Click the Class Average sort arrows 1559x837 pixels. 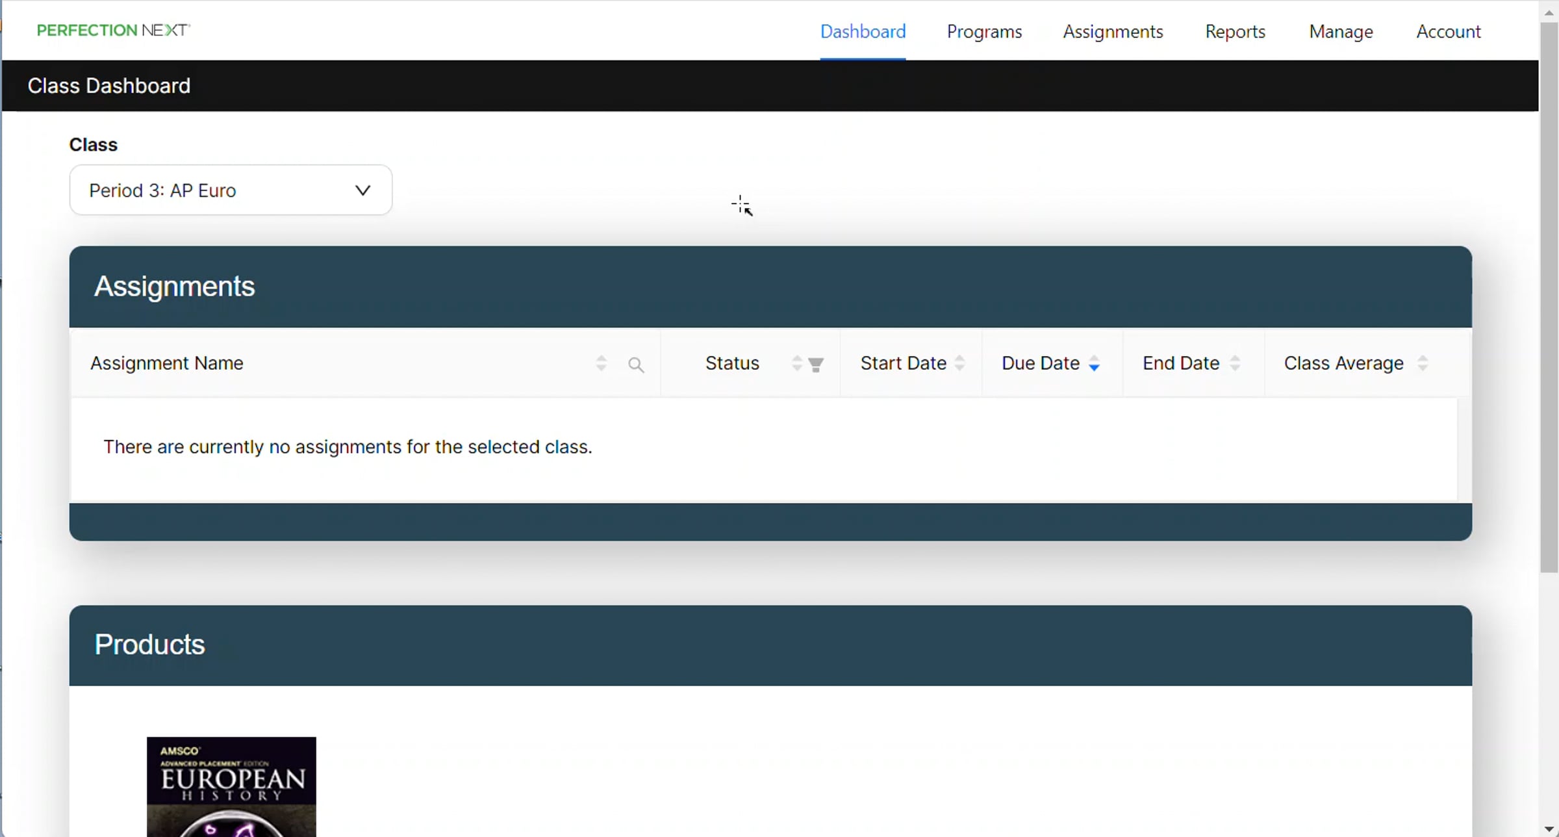coord(1422,363)
